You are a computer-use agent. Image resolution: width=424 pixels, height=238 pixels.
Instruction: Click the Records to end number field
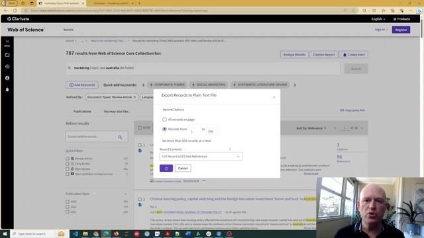tap(212, 130)
